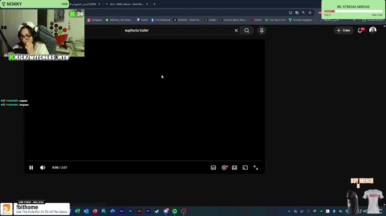The width and height of the screenshot is (386, 216).
Task: Click the 0:00 / 2:07 time display
Action: (60, 168)
